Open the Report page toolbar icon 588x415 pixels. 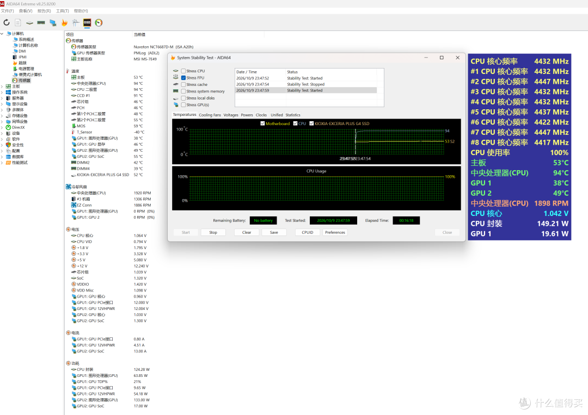click(18, 23)
